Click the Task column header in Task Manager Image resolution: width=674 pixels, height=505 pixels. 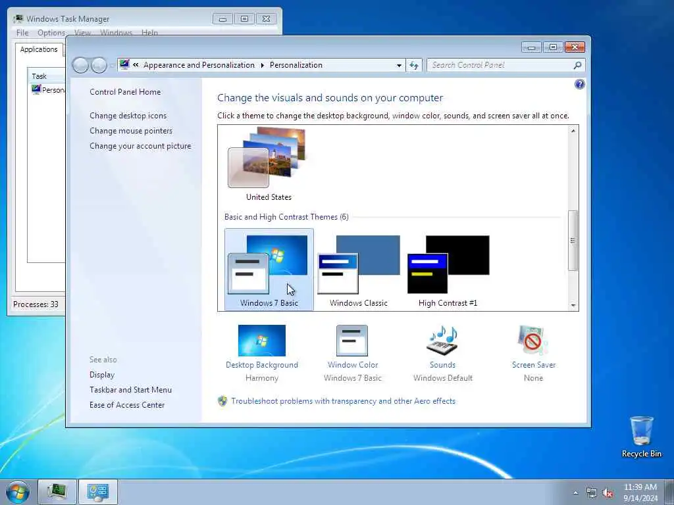point(47,76)
